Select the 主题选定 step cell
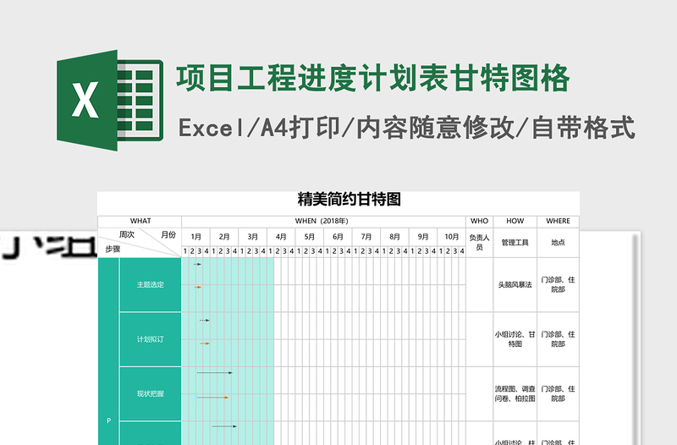Viewport: 677px width, 445px height. pos(151,285)
